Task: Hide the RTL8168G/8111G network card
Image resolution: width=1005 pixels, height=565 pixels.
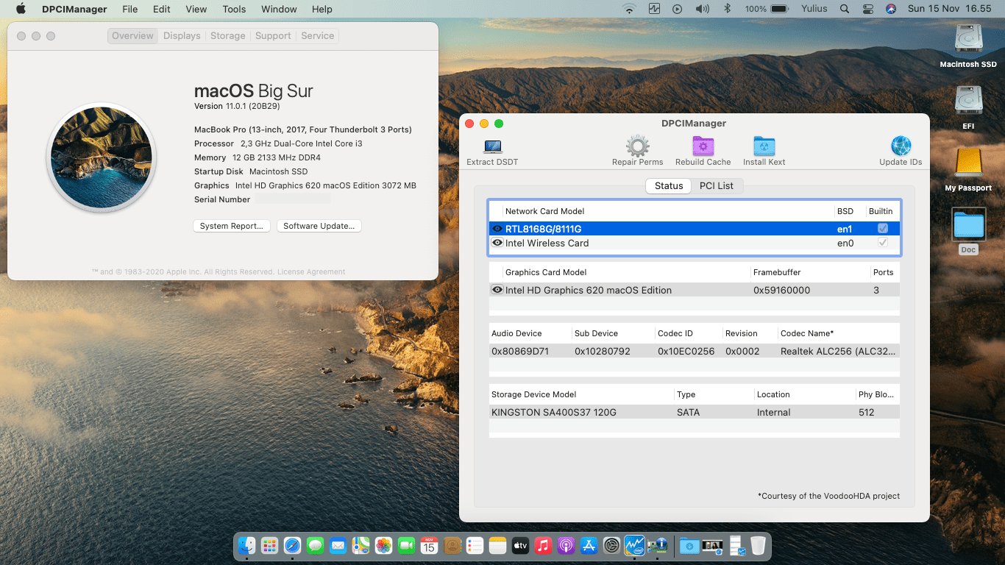Action: pos(497,228)
